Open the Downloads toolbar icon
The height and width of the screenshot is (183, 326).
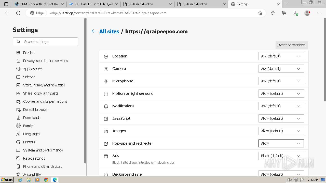[x=296, y=13]
